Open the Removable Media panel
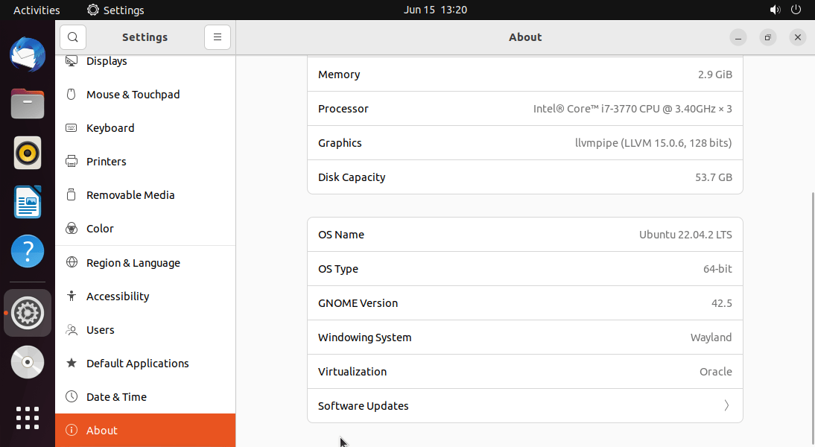 [x=145, y=195]
